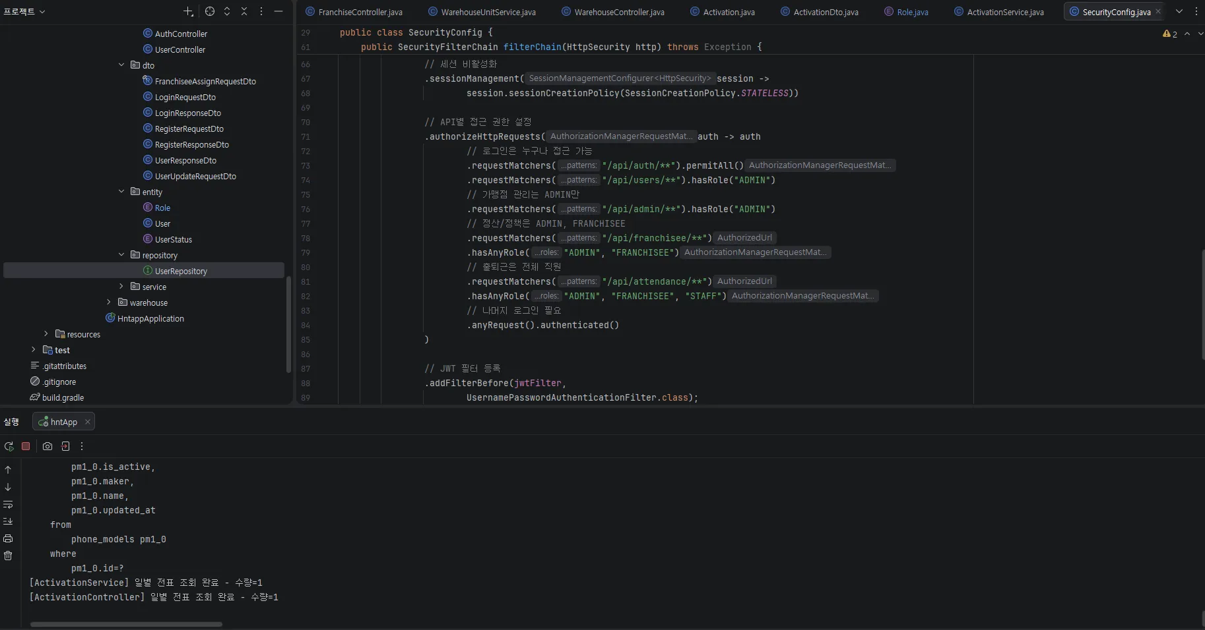Hide the project tool window

coord(278,11)
